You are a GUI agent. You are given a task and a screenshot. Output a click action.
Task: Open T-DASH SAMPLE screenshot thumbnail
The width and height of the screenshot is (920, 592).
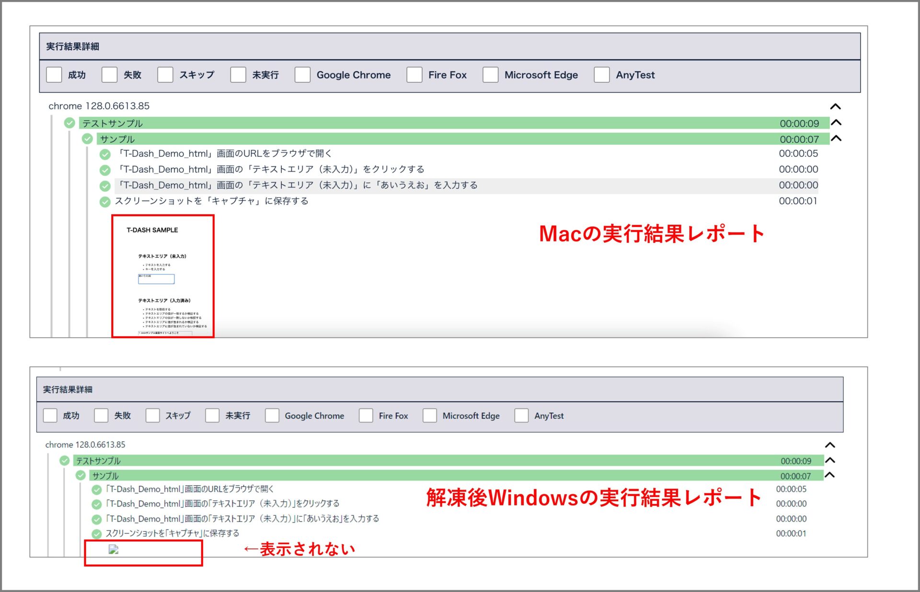pyautogui.click(x=163, y=276)
